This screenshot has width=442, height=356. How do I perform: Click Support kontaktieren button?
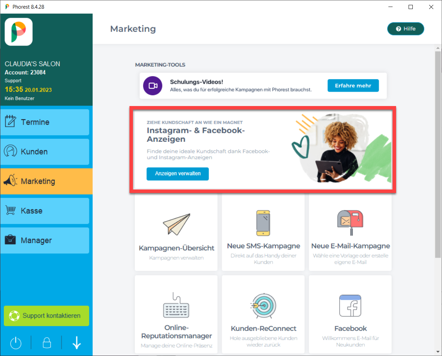coord(46,316)
